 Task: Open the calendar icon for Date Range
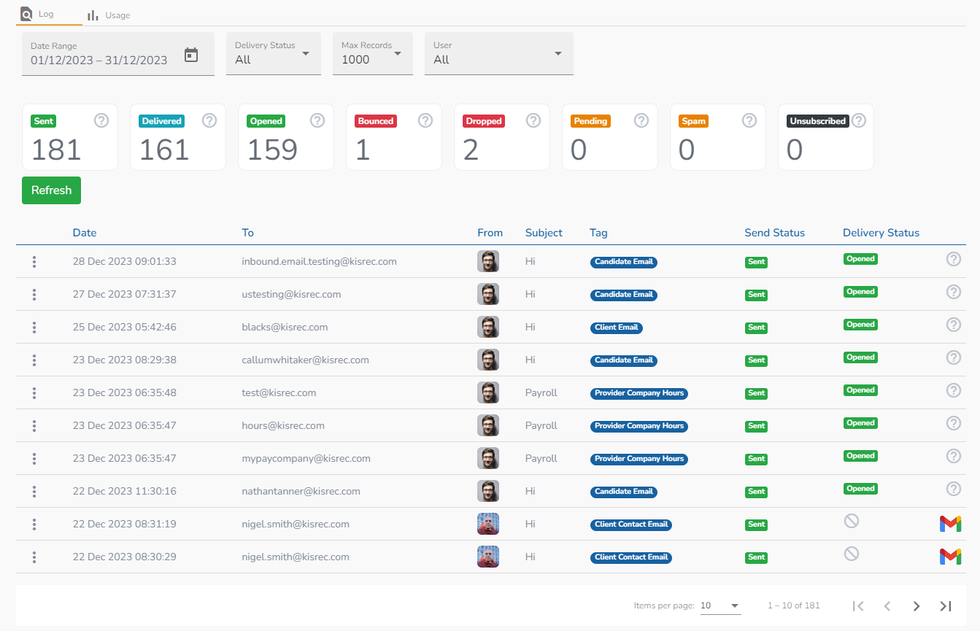tap(191, 54)
